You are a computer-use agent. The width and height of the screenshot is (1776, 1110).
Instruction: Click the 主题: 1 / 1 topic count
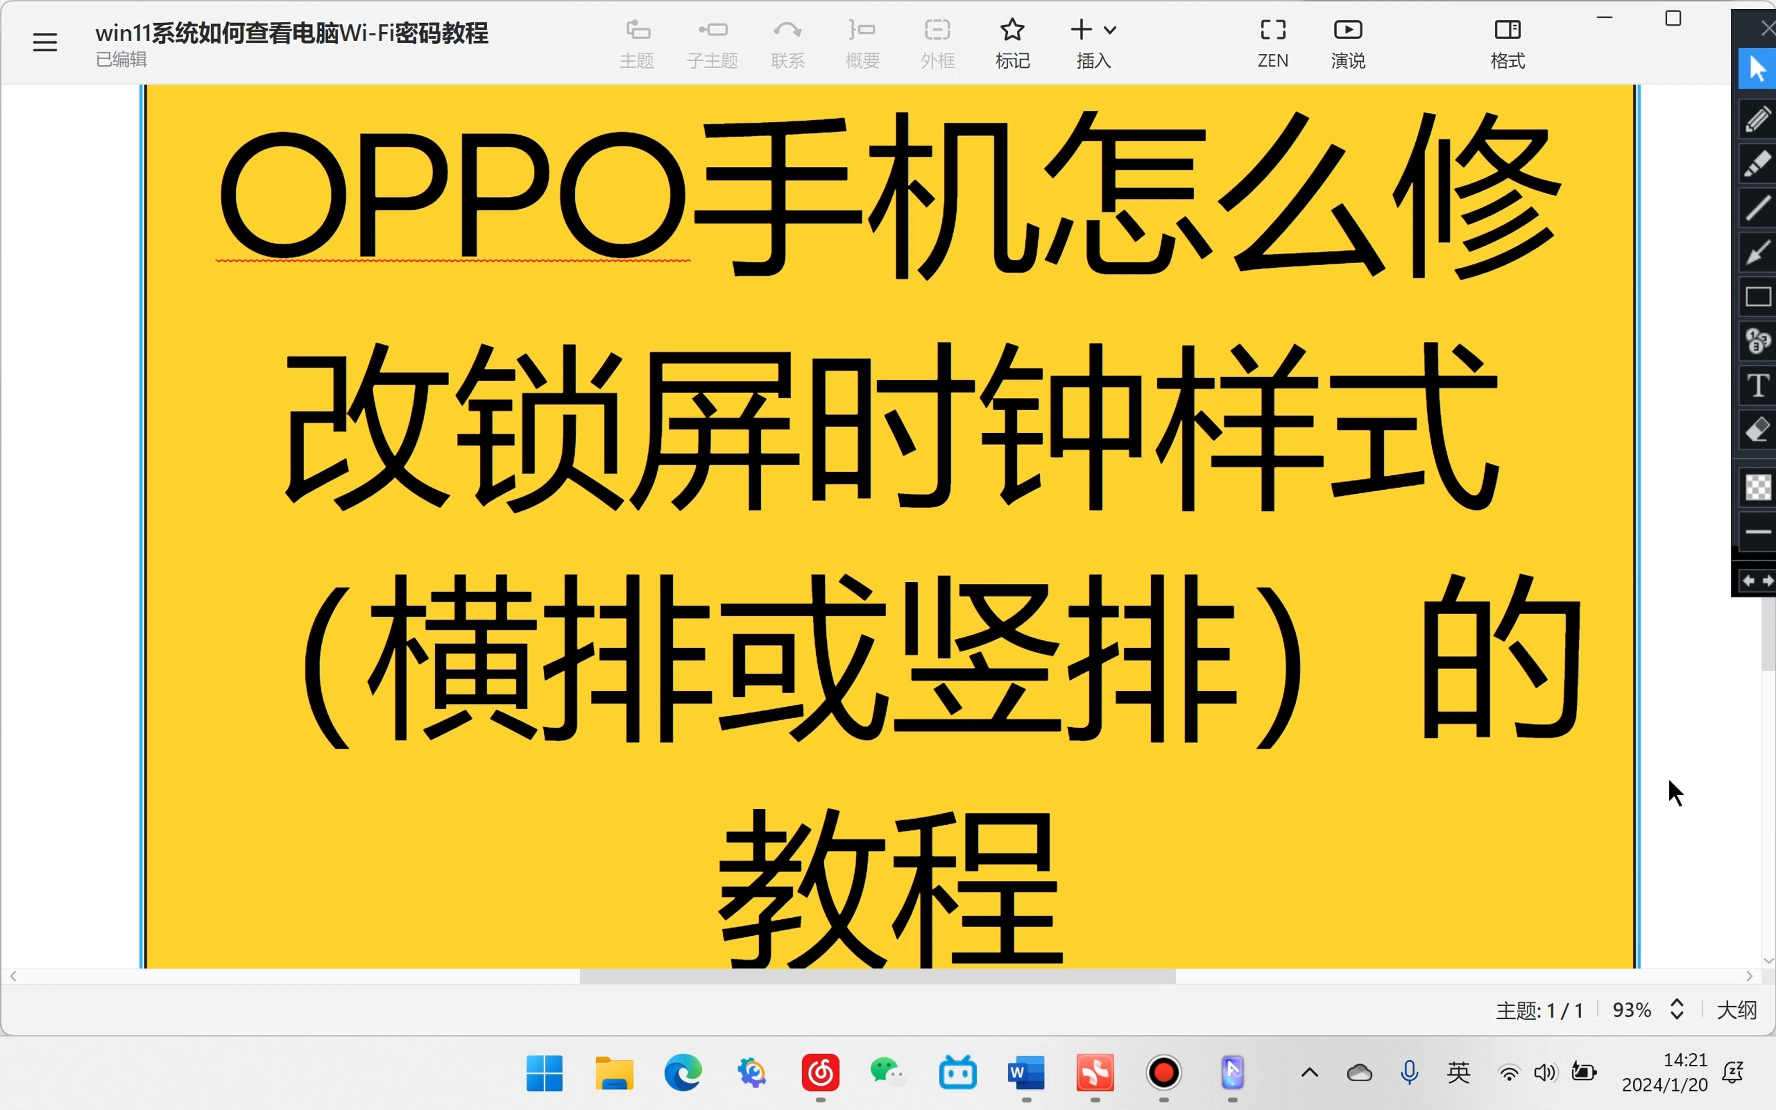click(1539, 1011)
